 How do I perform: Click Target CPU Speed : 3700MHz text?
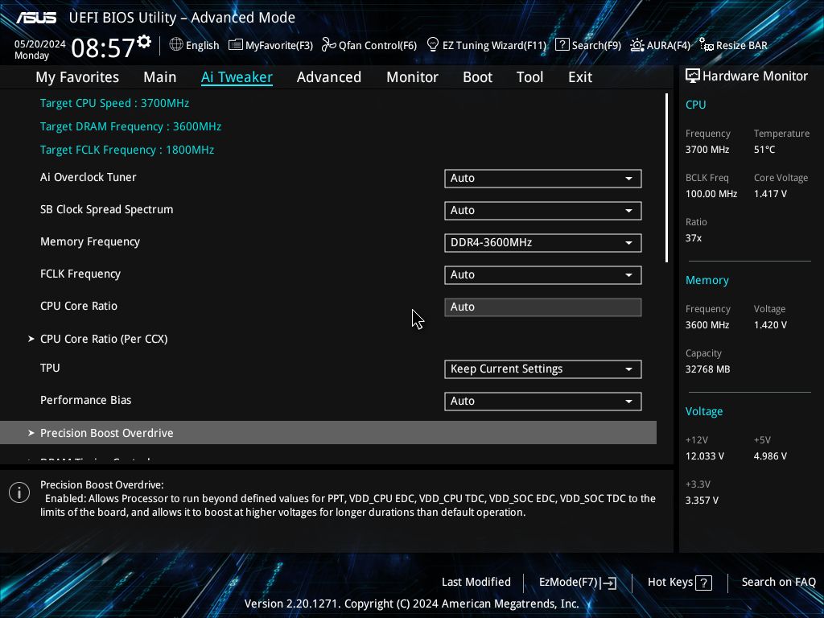pyautogui.click(x=114, y=103)
